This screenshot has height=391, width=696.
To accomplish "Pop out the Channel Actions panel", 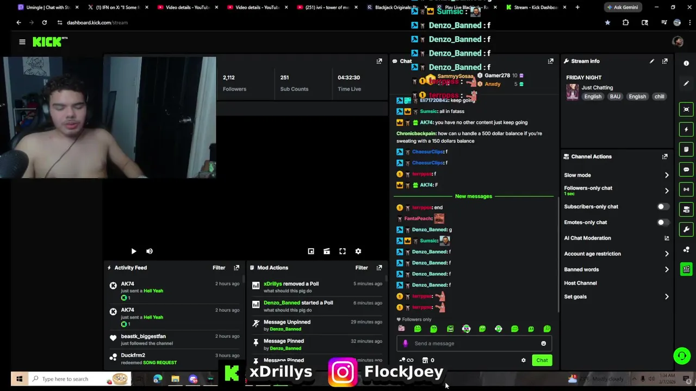I will click(x=664, y=156).
